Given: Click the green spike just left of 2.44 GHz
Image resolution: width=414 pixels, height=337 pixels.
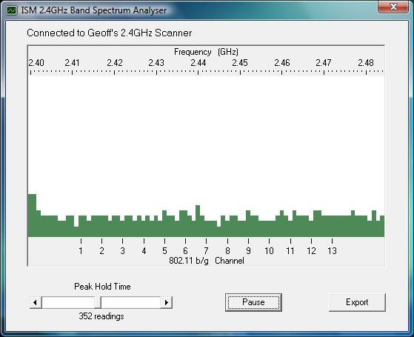Looking at the screenshot, I should [x=198, y=221].
